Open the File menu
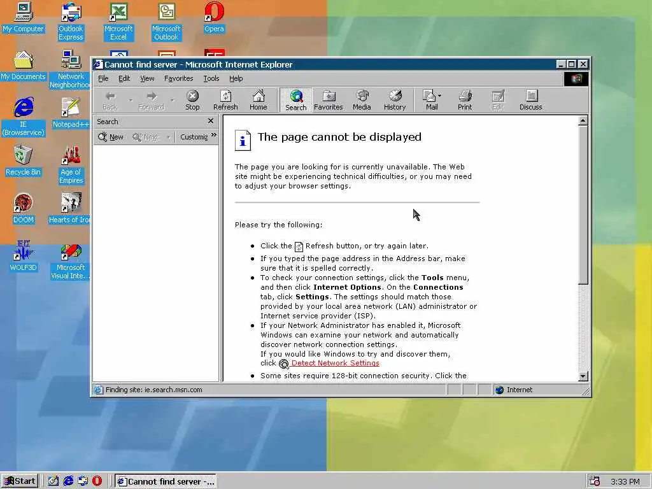Viewport: 652px width, 489px height. click(x=103, y=78)
